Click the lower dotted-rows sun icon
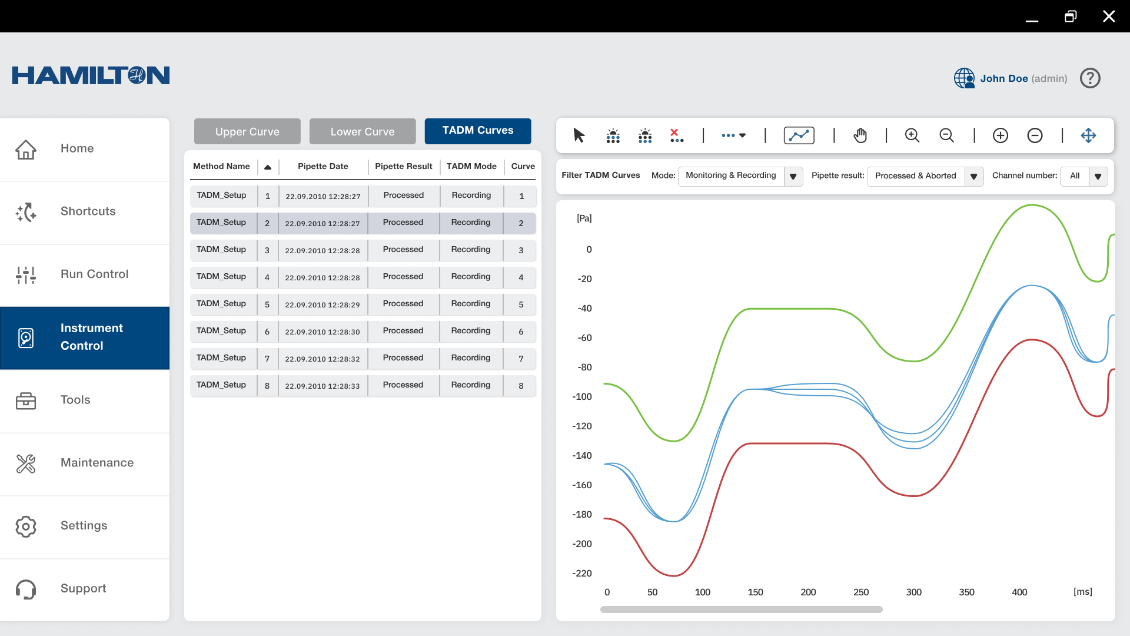Image resolution: width=1130 pixels, height=636 pixels. 645,135
